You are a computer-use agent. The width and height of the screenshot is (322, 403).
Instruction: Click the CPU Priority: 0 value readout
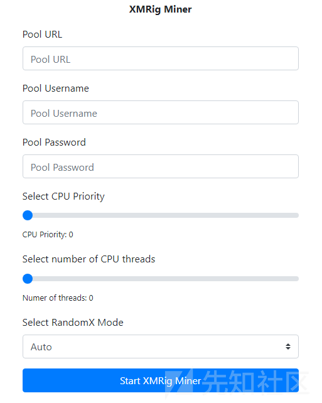coord(48,234)
